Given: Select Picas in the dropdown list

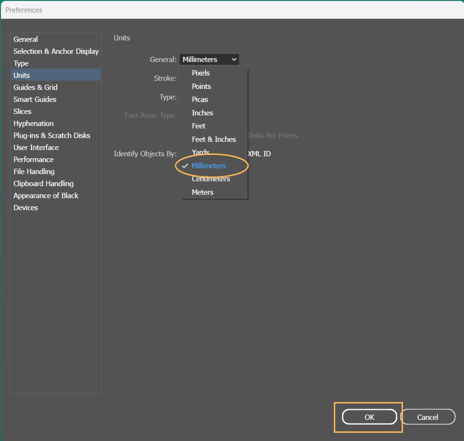Looking at the screenshot, I should pyautogui.click(x=200, y=100).
